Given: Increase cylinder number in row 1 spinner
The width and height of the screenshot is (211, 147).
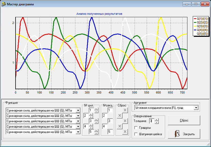Looking at the screenshot, I should [x=96, y=109].
